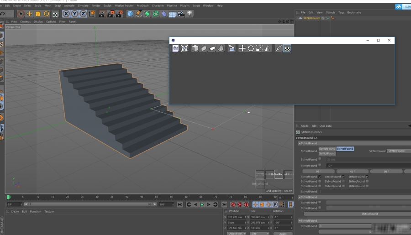This screenshot has height=235, width=411.
Task: Enable the checkbox beside the 20 cm field
Action: (x=320, y=159)
